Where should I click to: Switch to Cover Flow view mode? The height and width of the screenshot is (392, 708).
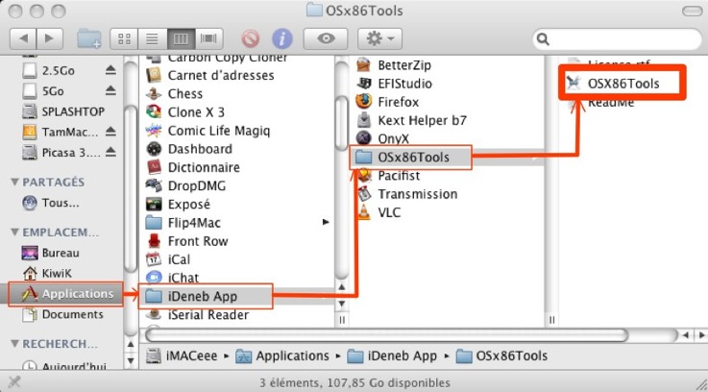pyautogui.click(x=208, y=38)
